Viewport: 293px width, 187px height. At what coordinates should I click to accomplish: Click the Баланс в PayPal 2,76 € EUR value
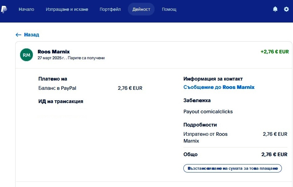click(x=130, y=88)
